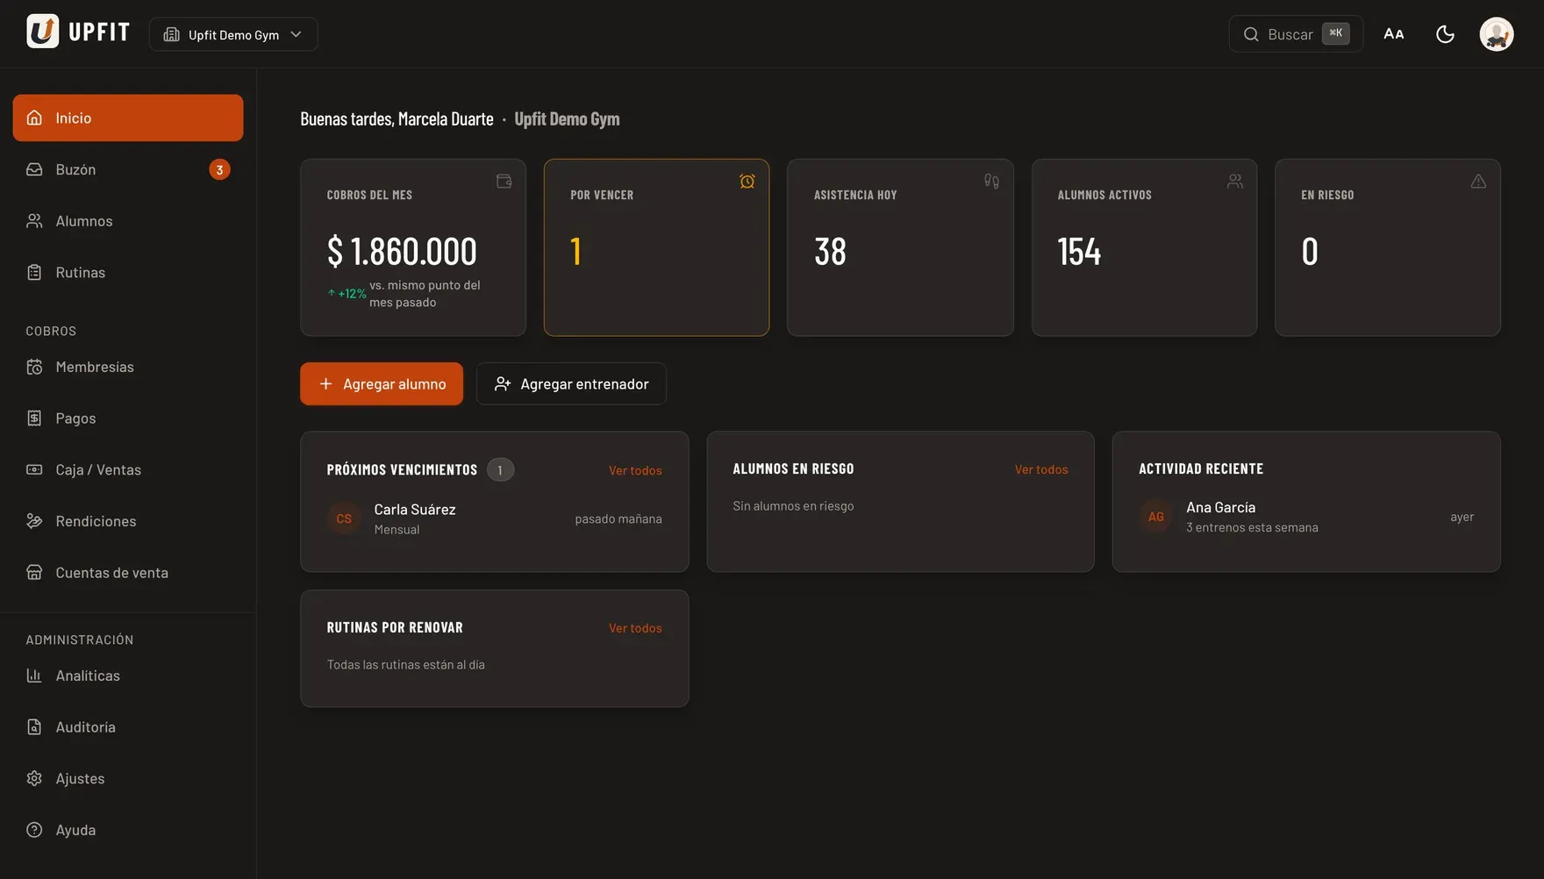Expand the Upfit Demo Gym selector

point(233,34)
